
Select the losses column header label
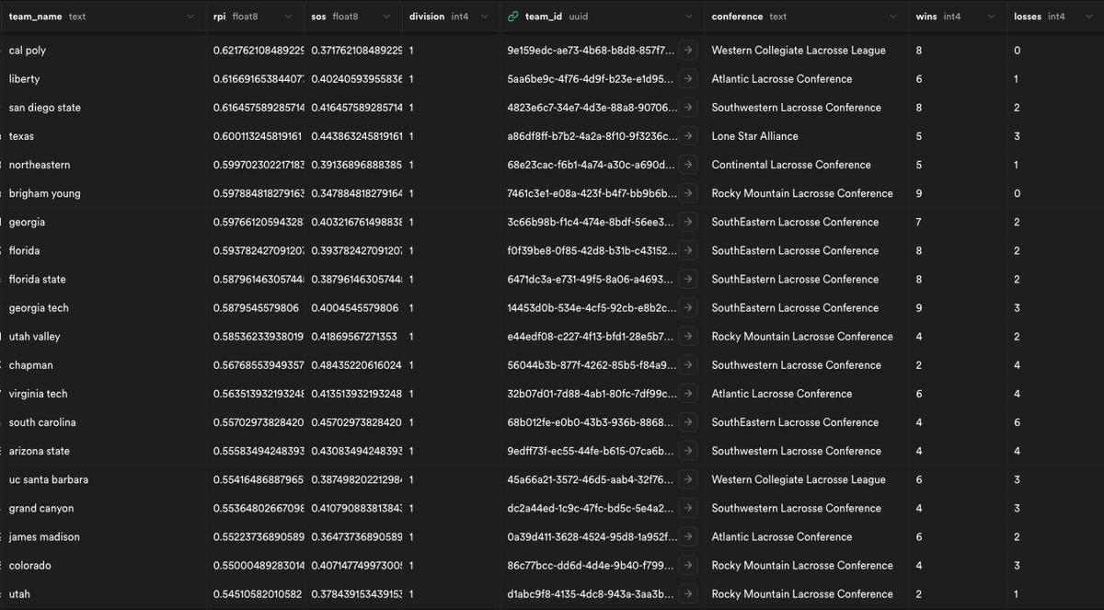click(x=1028, y=17)
